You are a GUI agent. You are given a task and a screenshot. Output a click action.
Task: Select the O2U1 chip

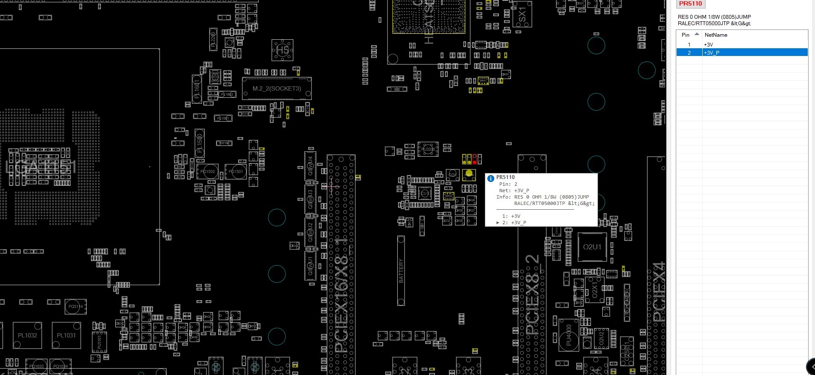[x=592, y=247]
